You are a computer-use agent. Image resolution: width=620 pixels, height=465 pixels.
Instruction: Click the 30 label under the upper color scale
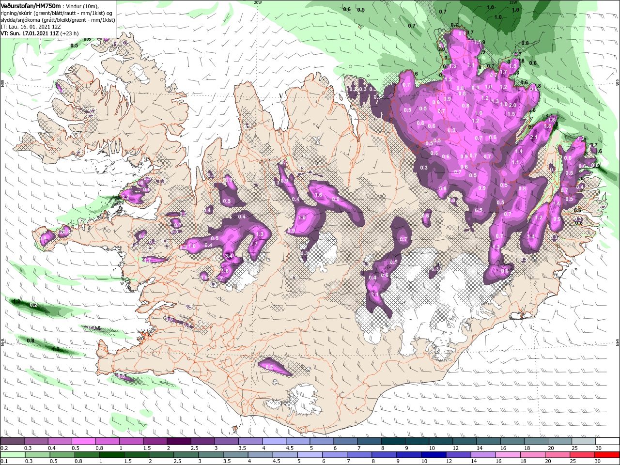pyautogui.click(x=599, y=448)
